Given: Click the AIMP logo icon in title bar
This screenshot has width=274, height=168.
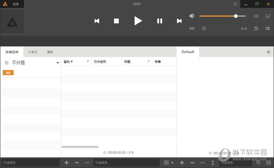Looking at the screenshot, I should pos(5,4).
